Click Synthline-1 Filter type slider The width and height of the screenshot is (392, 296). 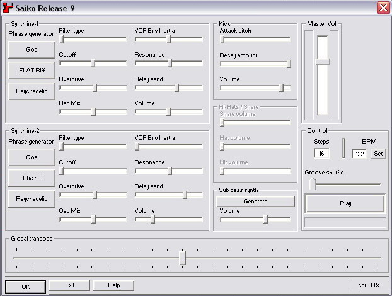pos(93,39)
